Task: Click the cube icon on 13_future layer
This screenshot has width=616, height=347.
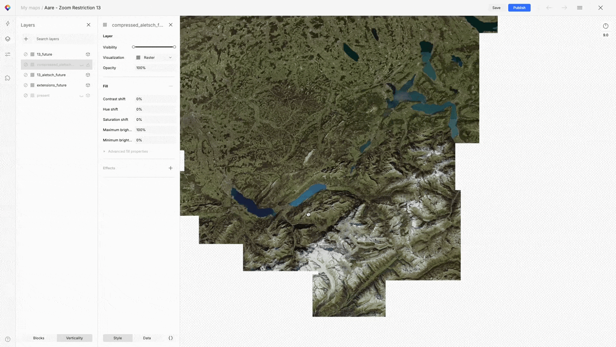Action: click(88, 54)
